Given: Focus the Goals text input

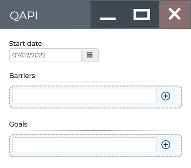Looking at the screenshot, I should tap(84, 145).
